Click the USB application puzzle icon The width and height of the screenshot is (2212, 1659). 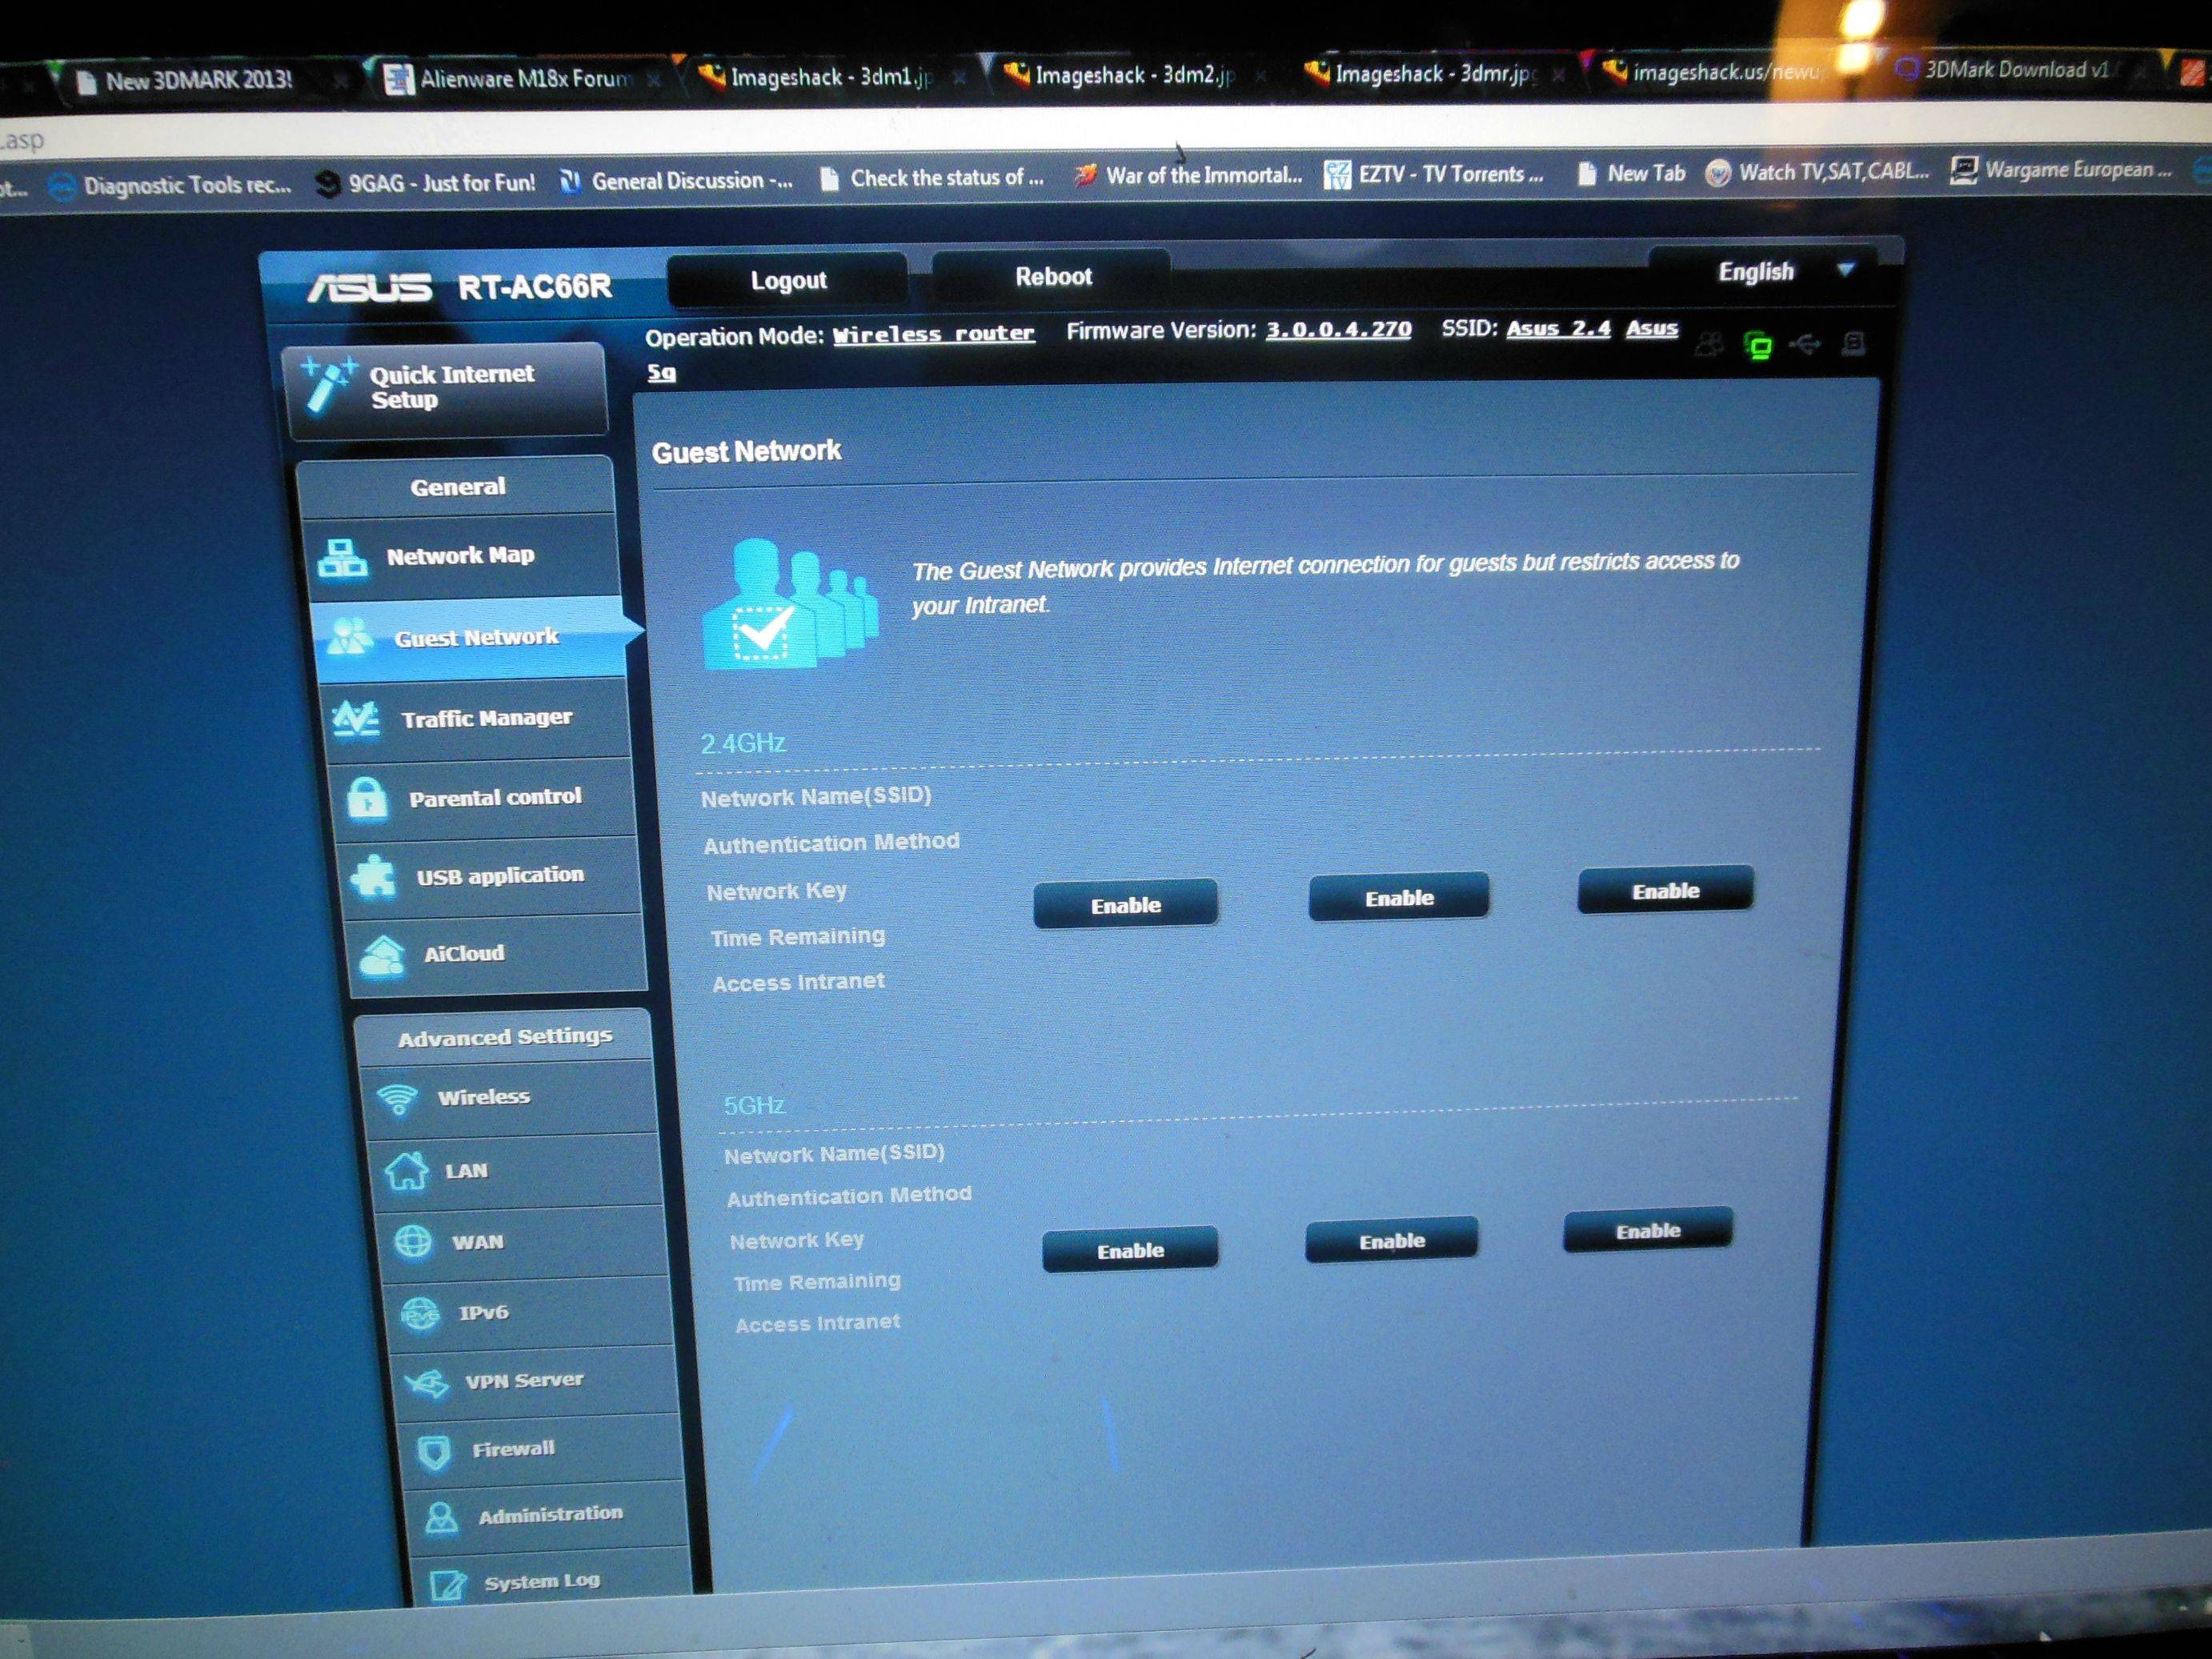tap(374, 877)
